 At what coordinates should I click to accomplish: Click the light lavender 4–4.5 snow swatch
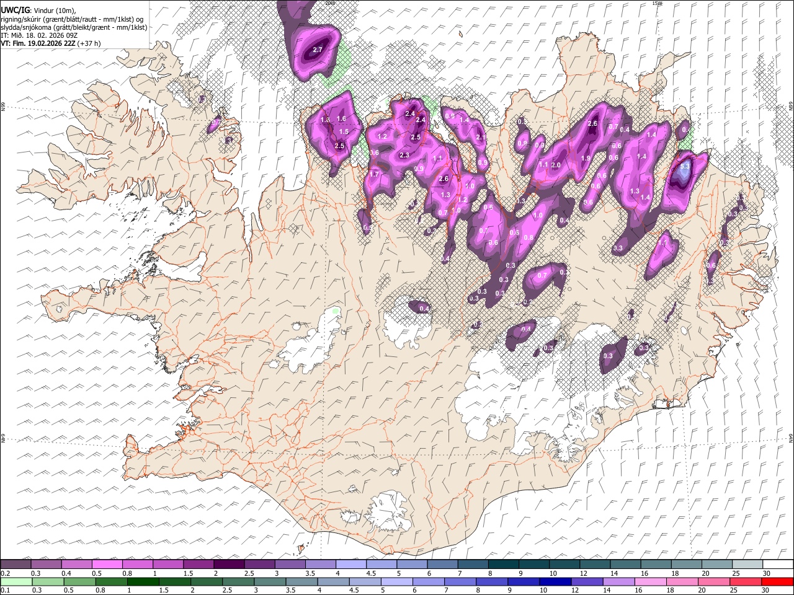click(x=351, y=564)
